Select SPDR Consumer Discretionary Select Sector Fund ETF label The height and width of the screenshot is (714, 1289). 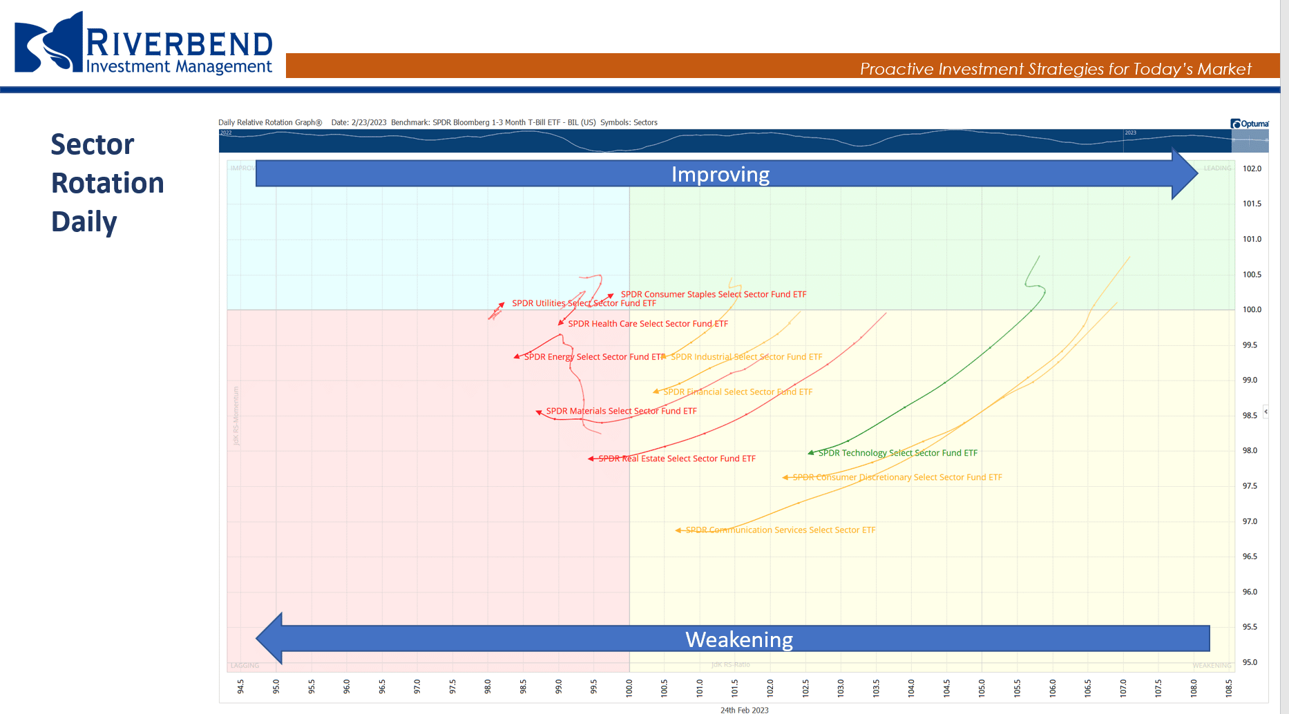[x=897, y=477]
